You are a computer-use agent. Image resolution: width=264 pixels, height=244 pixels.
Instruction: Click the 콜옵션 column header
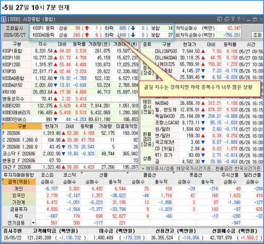pos(149,175)
